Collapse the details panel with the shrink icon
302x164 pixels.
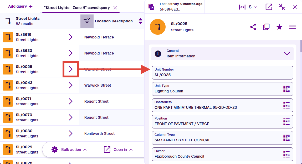(282, 7)
